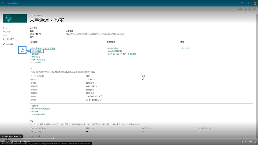
Task: Open the 列の順序 link
Action: (35, 111)
